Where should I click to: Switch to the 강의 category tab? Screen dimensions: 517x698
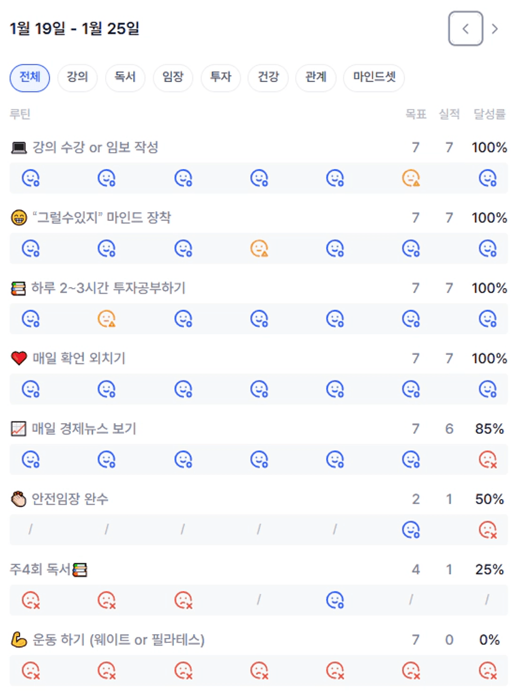click(x=78, y=78)
